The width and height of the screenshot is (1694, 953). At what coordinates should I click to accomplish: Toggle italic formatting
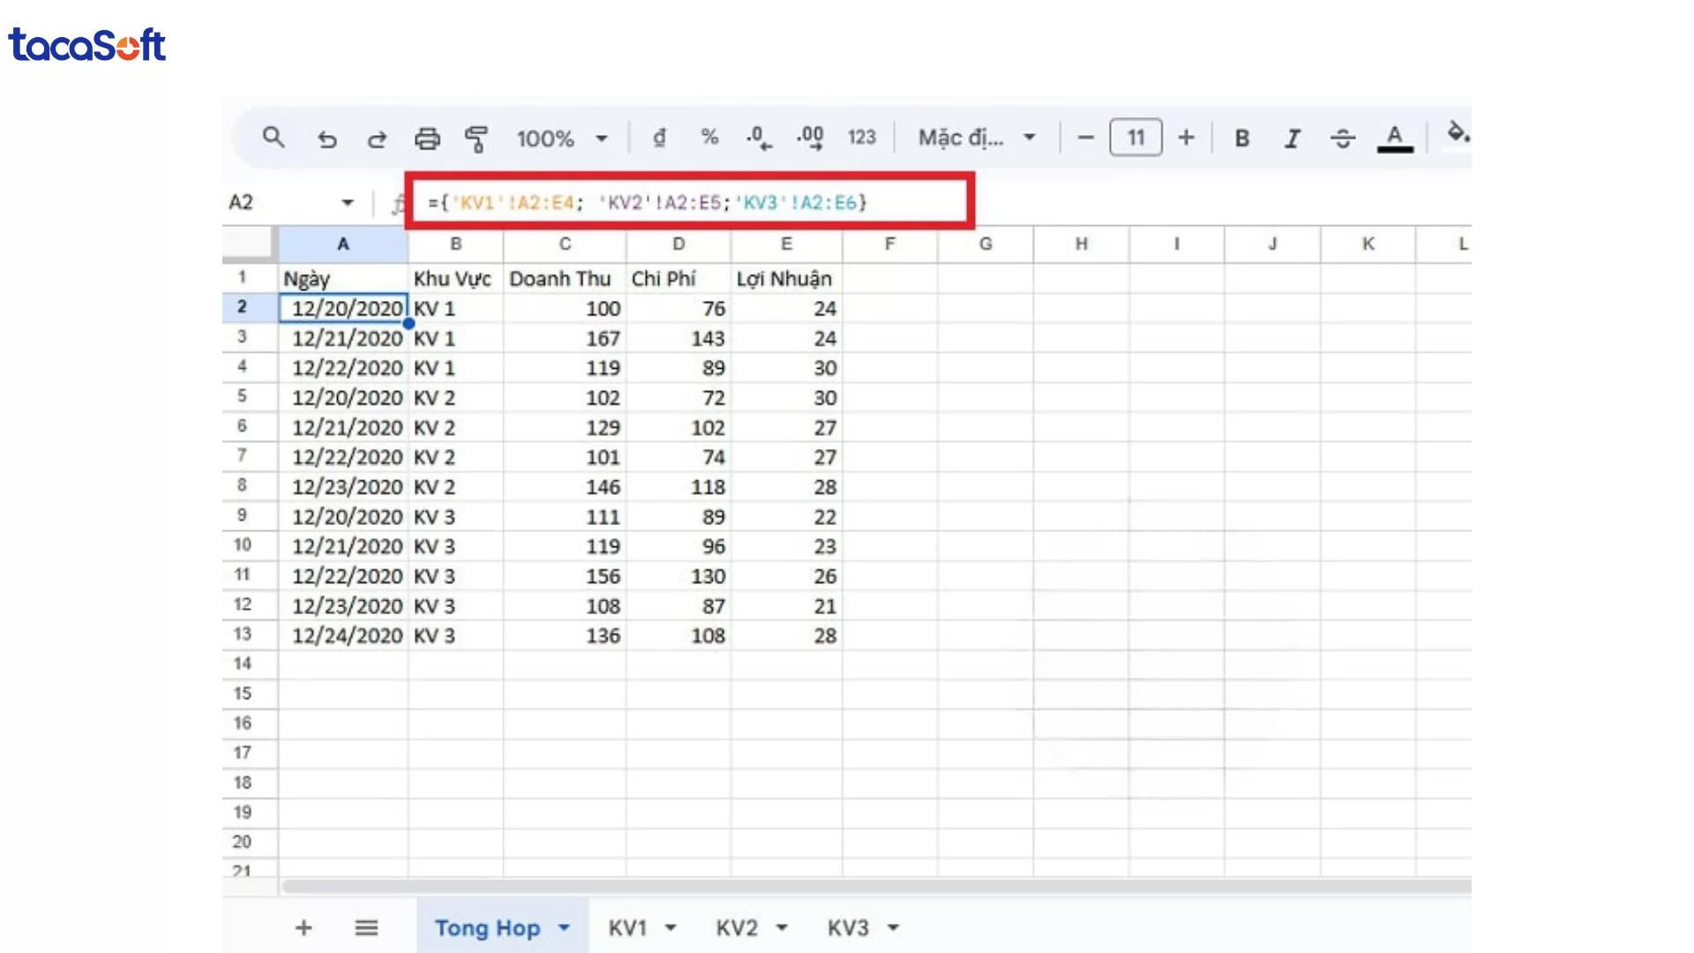(1293, 138)
